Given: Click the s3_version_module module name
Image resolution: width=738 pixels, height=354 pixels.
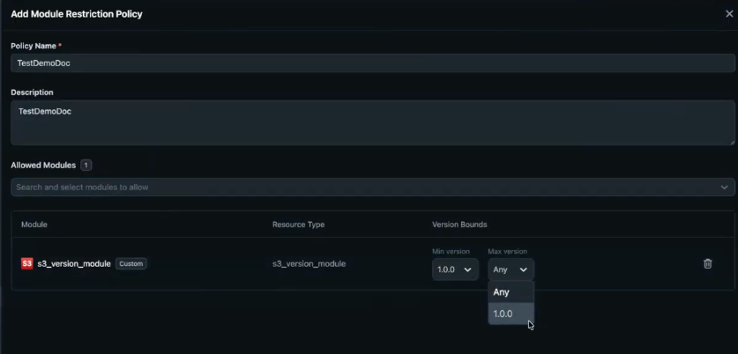Looking at the screenshot, I should 74,263.
